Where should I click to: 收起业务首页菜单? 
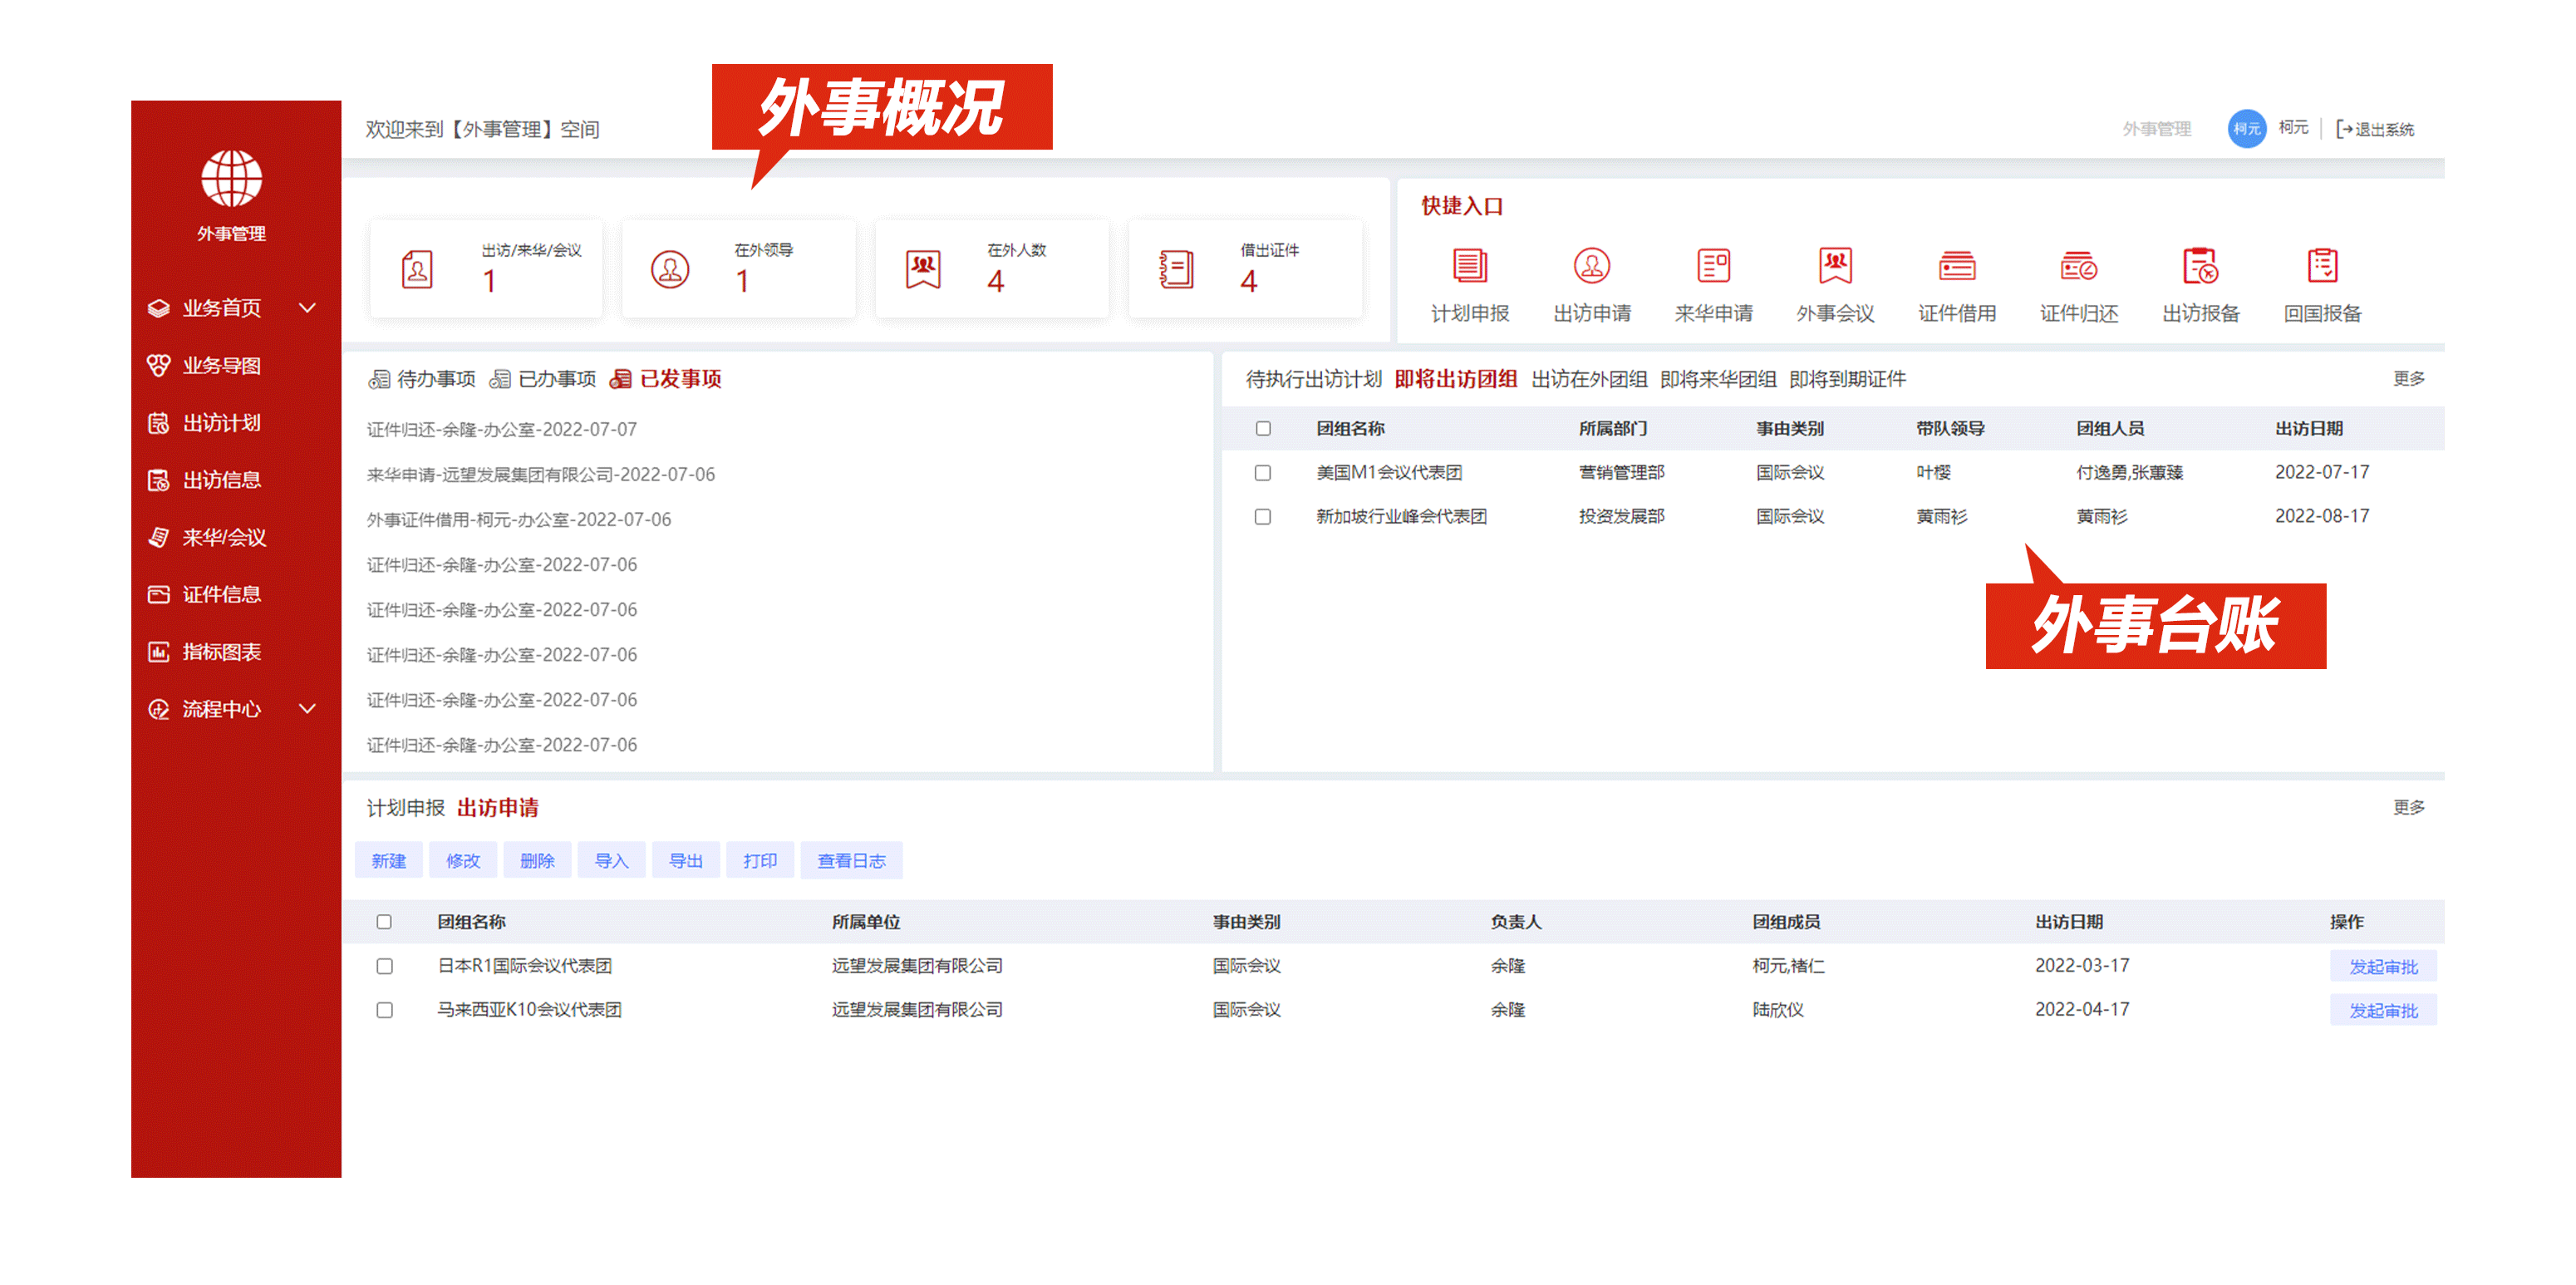[309, 308]
